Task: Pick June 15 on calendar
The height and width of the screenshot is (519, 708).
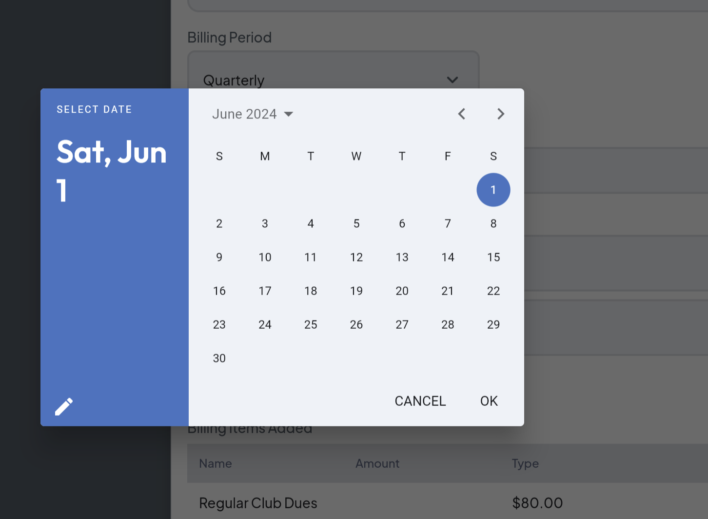Action: pos(493,257)
